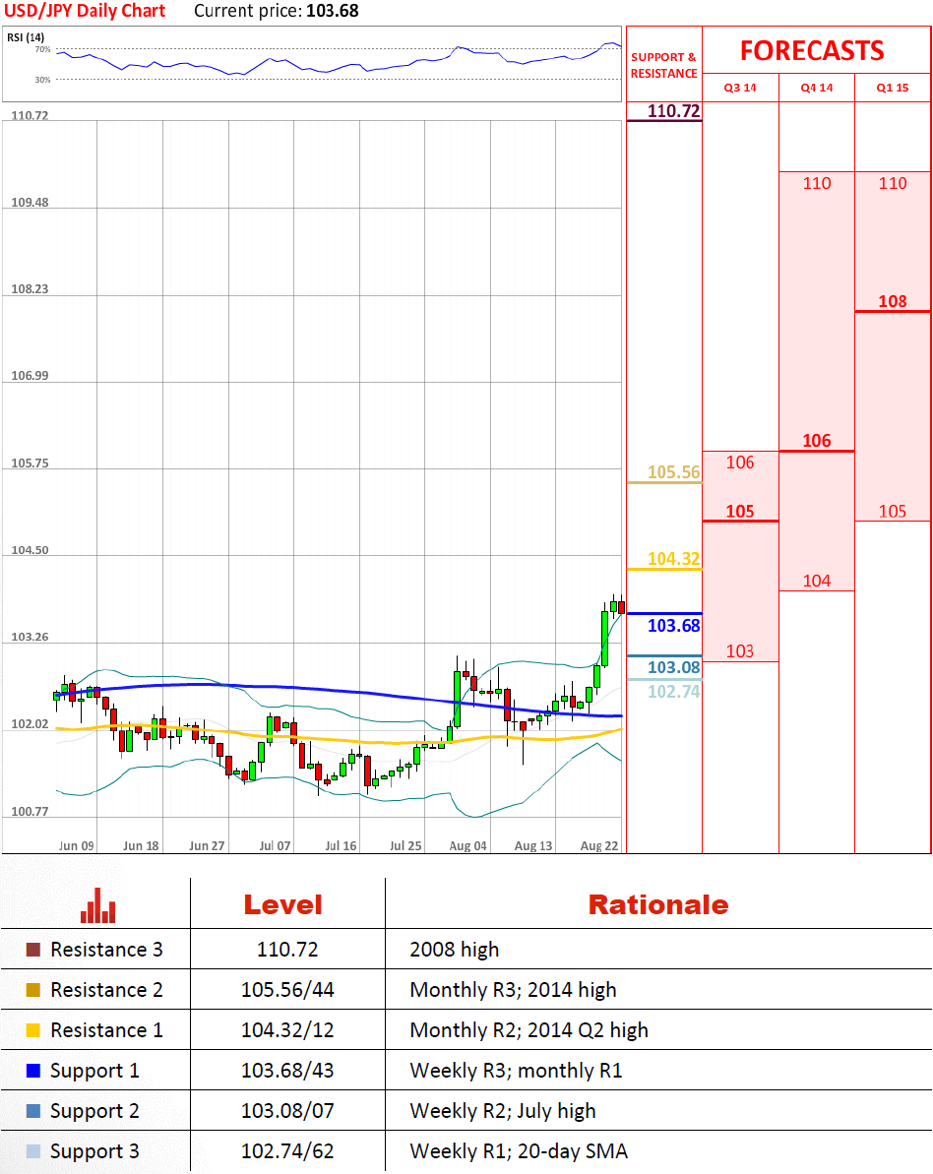This screenshot has height=1174, width=933.
Task: Click the 103 forecast low in Q3 14
Action: coord(740,651)
